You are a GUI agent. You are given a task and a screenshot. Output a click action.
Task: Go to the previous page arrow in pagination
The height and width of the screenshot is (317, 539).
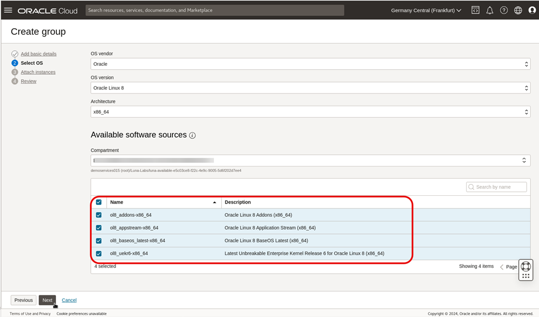click(501, 267)
